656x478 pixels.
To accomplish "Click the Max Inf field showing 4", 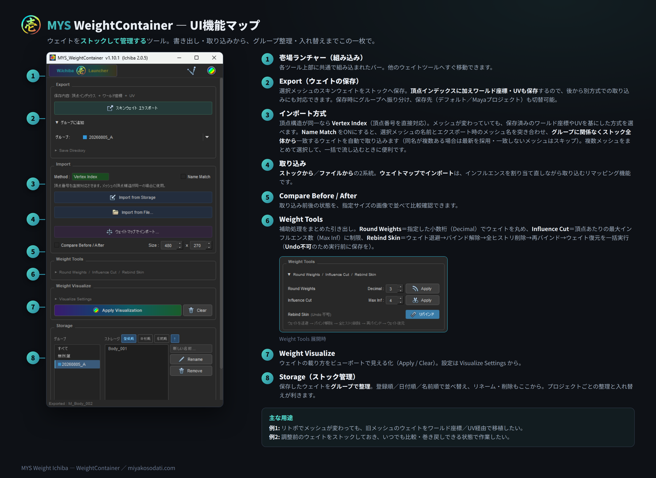I will 392,300.
